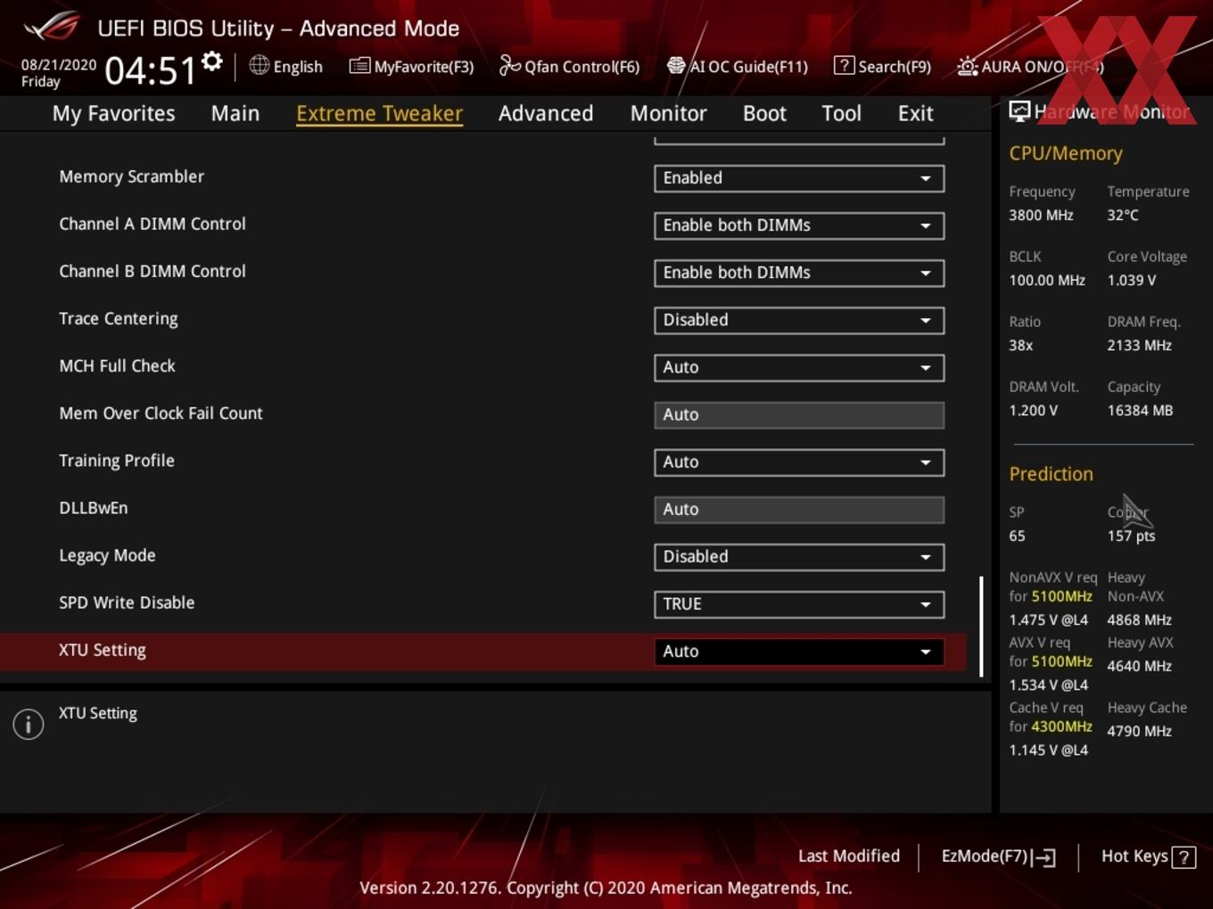Click MyFavorite(F3) button label
Viewport: 1213px width, 909px height.
tap(424, 67)
